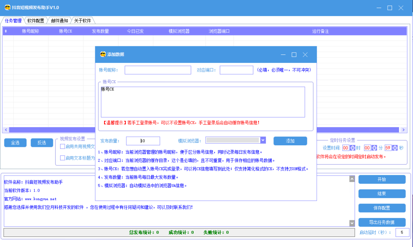413x247 pixels.
Task: Click the 反选 button
Action: (42, 142)
